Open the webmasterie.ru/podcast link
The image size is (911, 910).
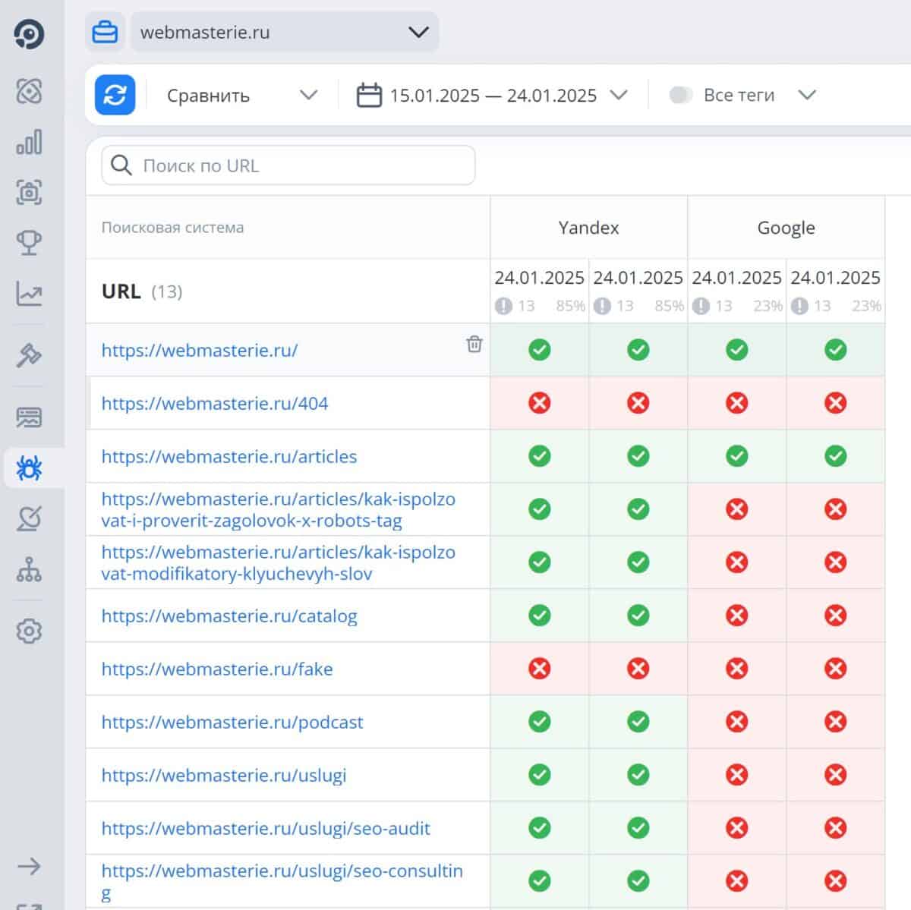(x=232, y=722)
